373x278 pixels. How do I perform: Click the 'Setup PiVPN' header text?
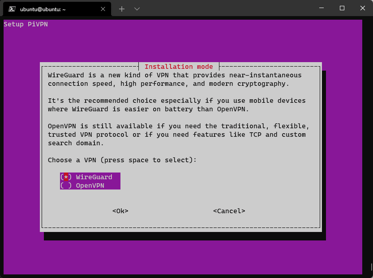26,24
